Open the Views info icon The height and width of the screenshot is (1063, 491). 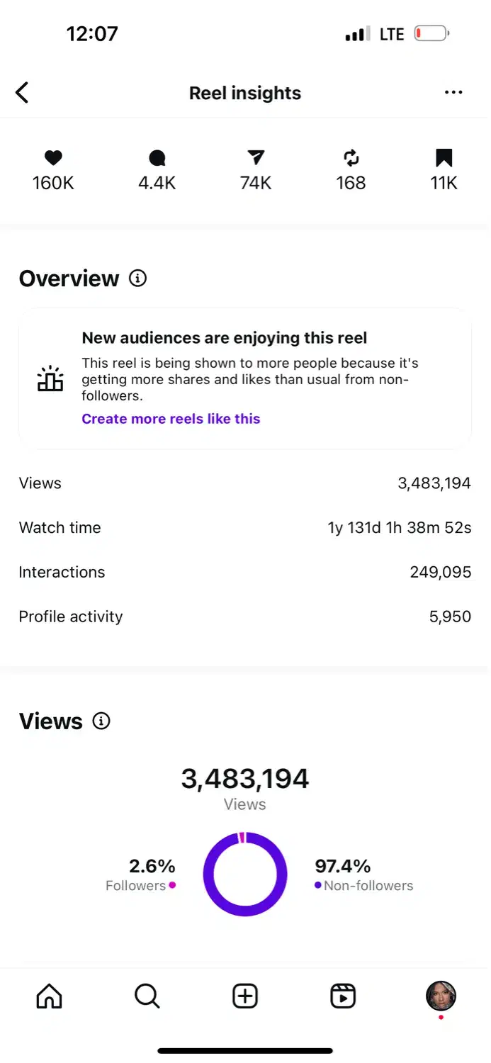[102, 721]
